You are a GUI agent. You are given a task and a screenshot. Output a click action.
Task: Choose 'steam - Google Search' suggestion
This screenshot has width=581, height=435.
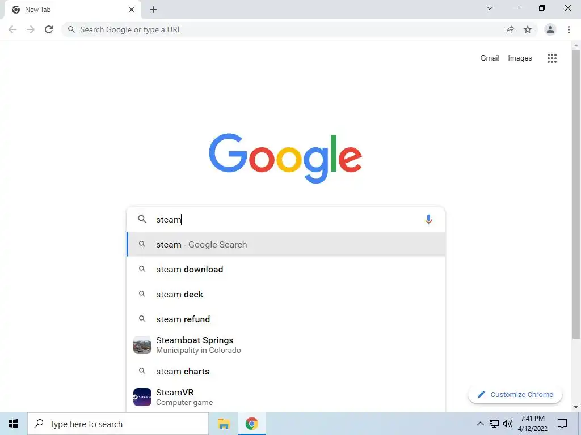pyautogui.click(x=286, y=244)
